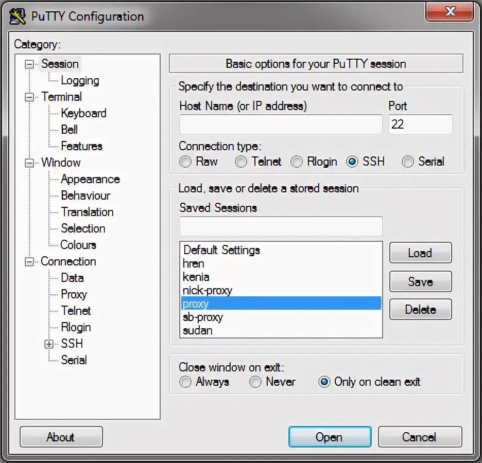Select the Raw connection type
Screen dimensions: 482x463
185,162
